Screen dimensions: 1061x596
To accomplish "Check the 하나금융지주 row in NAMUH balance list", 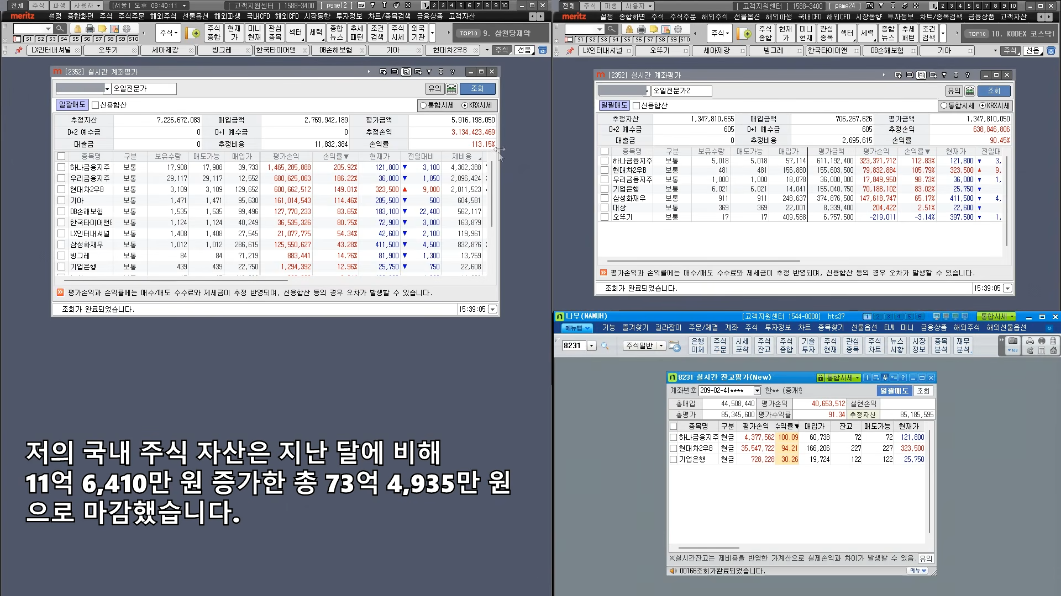I will [673, 437].
